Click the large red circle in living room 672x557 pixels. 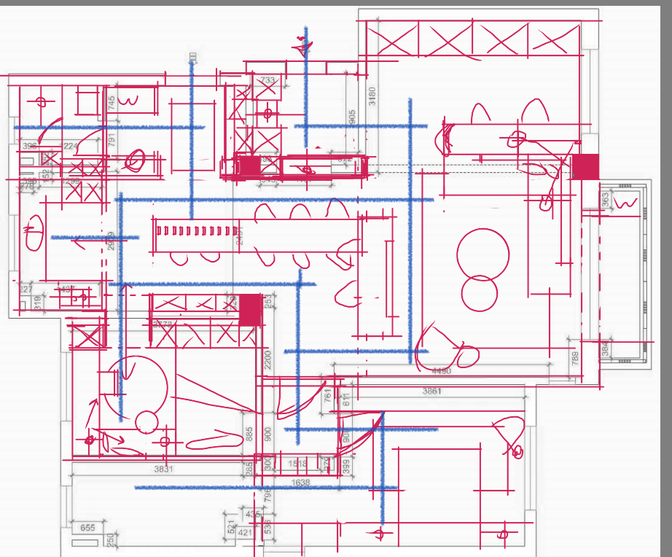click(483, 254)
